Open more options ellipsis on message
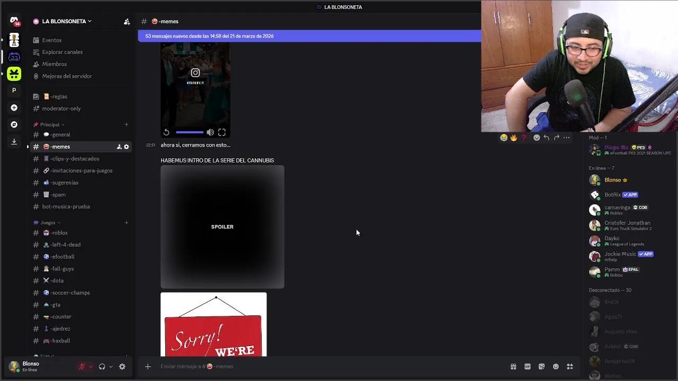 (x=566, y=138)
